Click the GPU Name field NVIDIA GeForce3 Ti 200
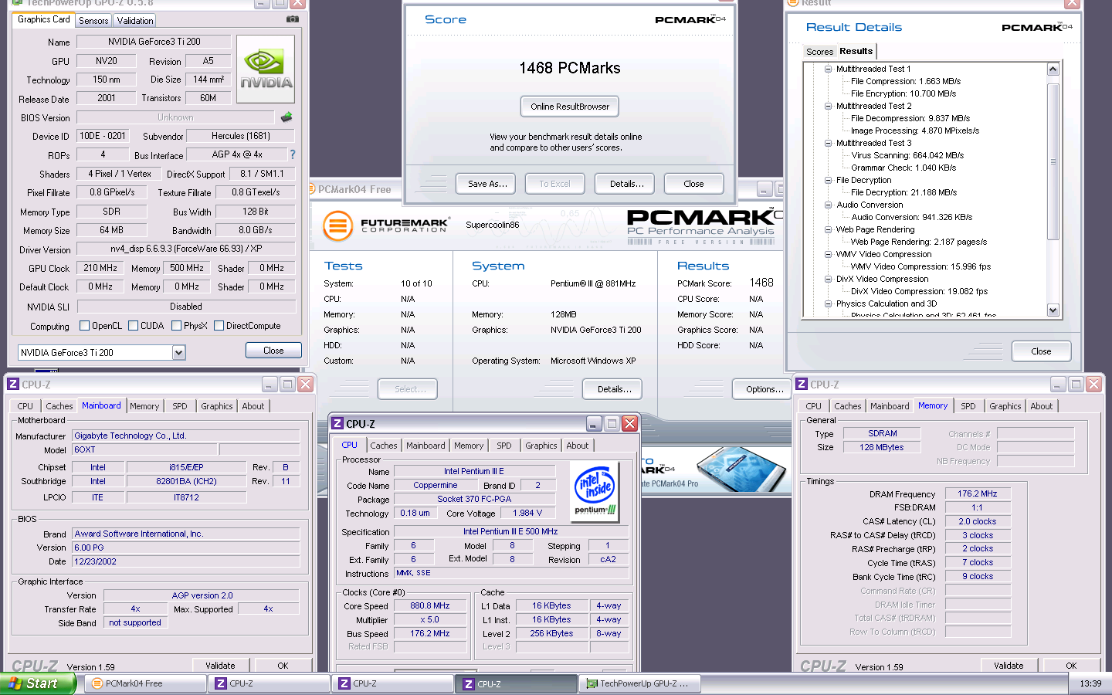 point(154,42)
